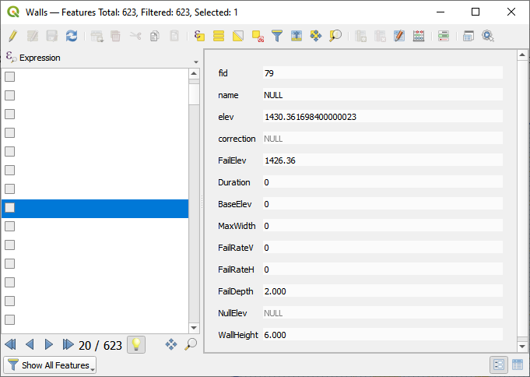Check the first feature row checkbox

tap(10, 77)
